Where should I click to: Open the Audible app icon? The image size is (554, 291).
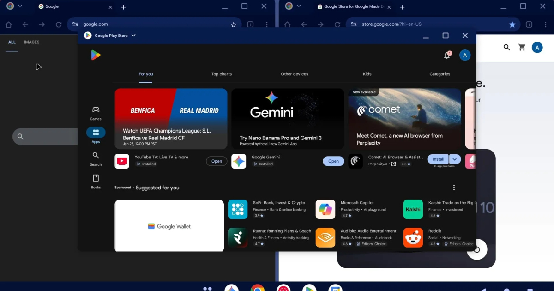(325, 237)
